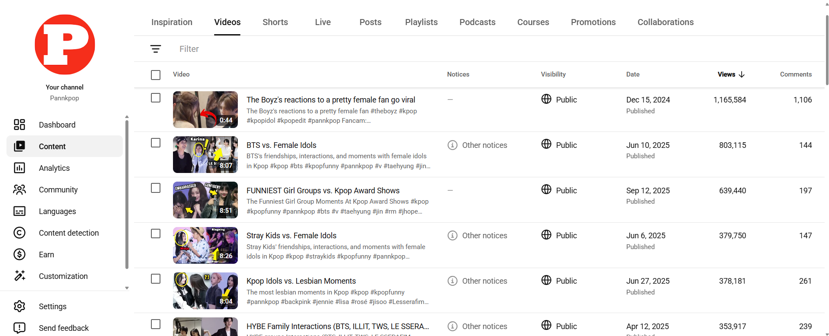Click the sidebar scroll up arrow

[x=127, y=117]
